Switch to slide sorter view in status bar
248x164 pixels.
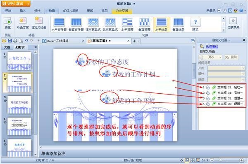[x=193, y=160]
